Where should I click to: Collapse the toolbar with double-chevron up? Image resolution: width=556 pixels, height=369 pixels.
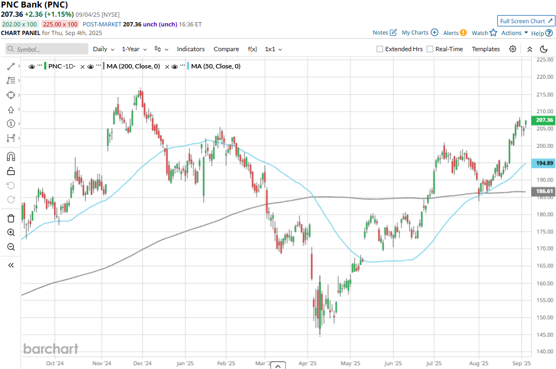coord(530,49)
